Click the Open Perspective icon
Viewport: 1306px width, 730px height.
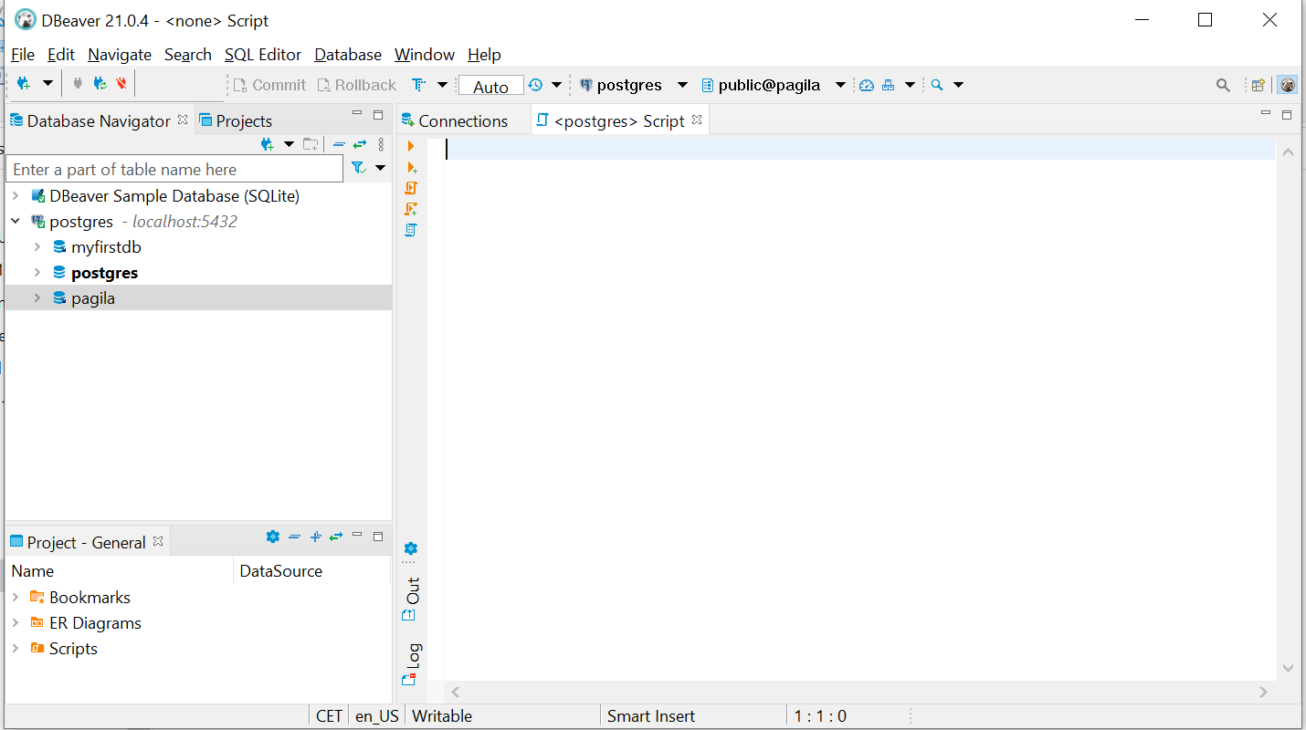coord(1259,85)
